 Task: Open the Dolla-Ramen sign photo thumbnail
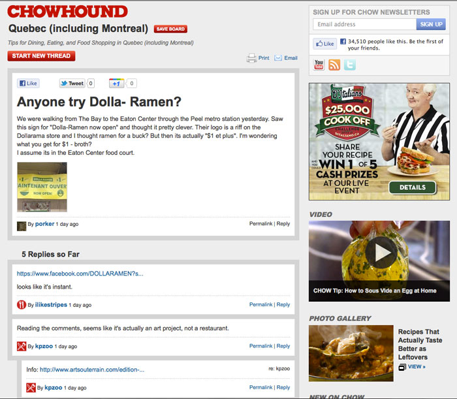[42, 187]
